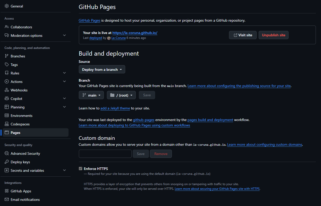Click the La-Coruna username link

tap(119, 38)
